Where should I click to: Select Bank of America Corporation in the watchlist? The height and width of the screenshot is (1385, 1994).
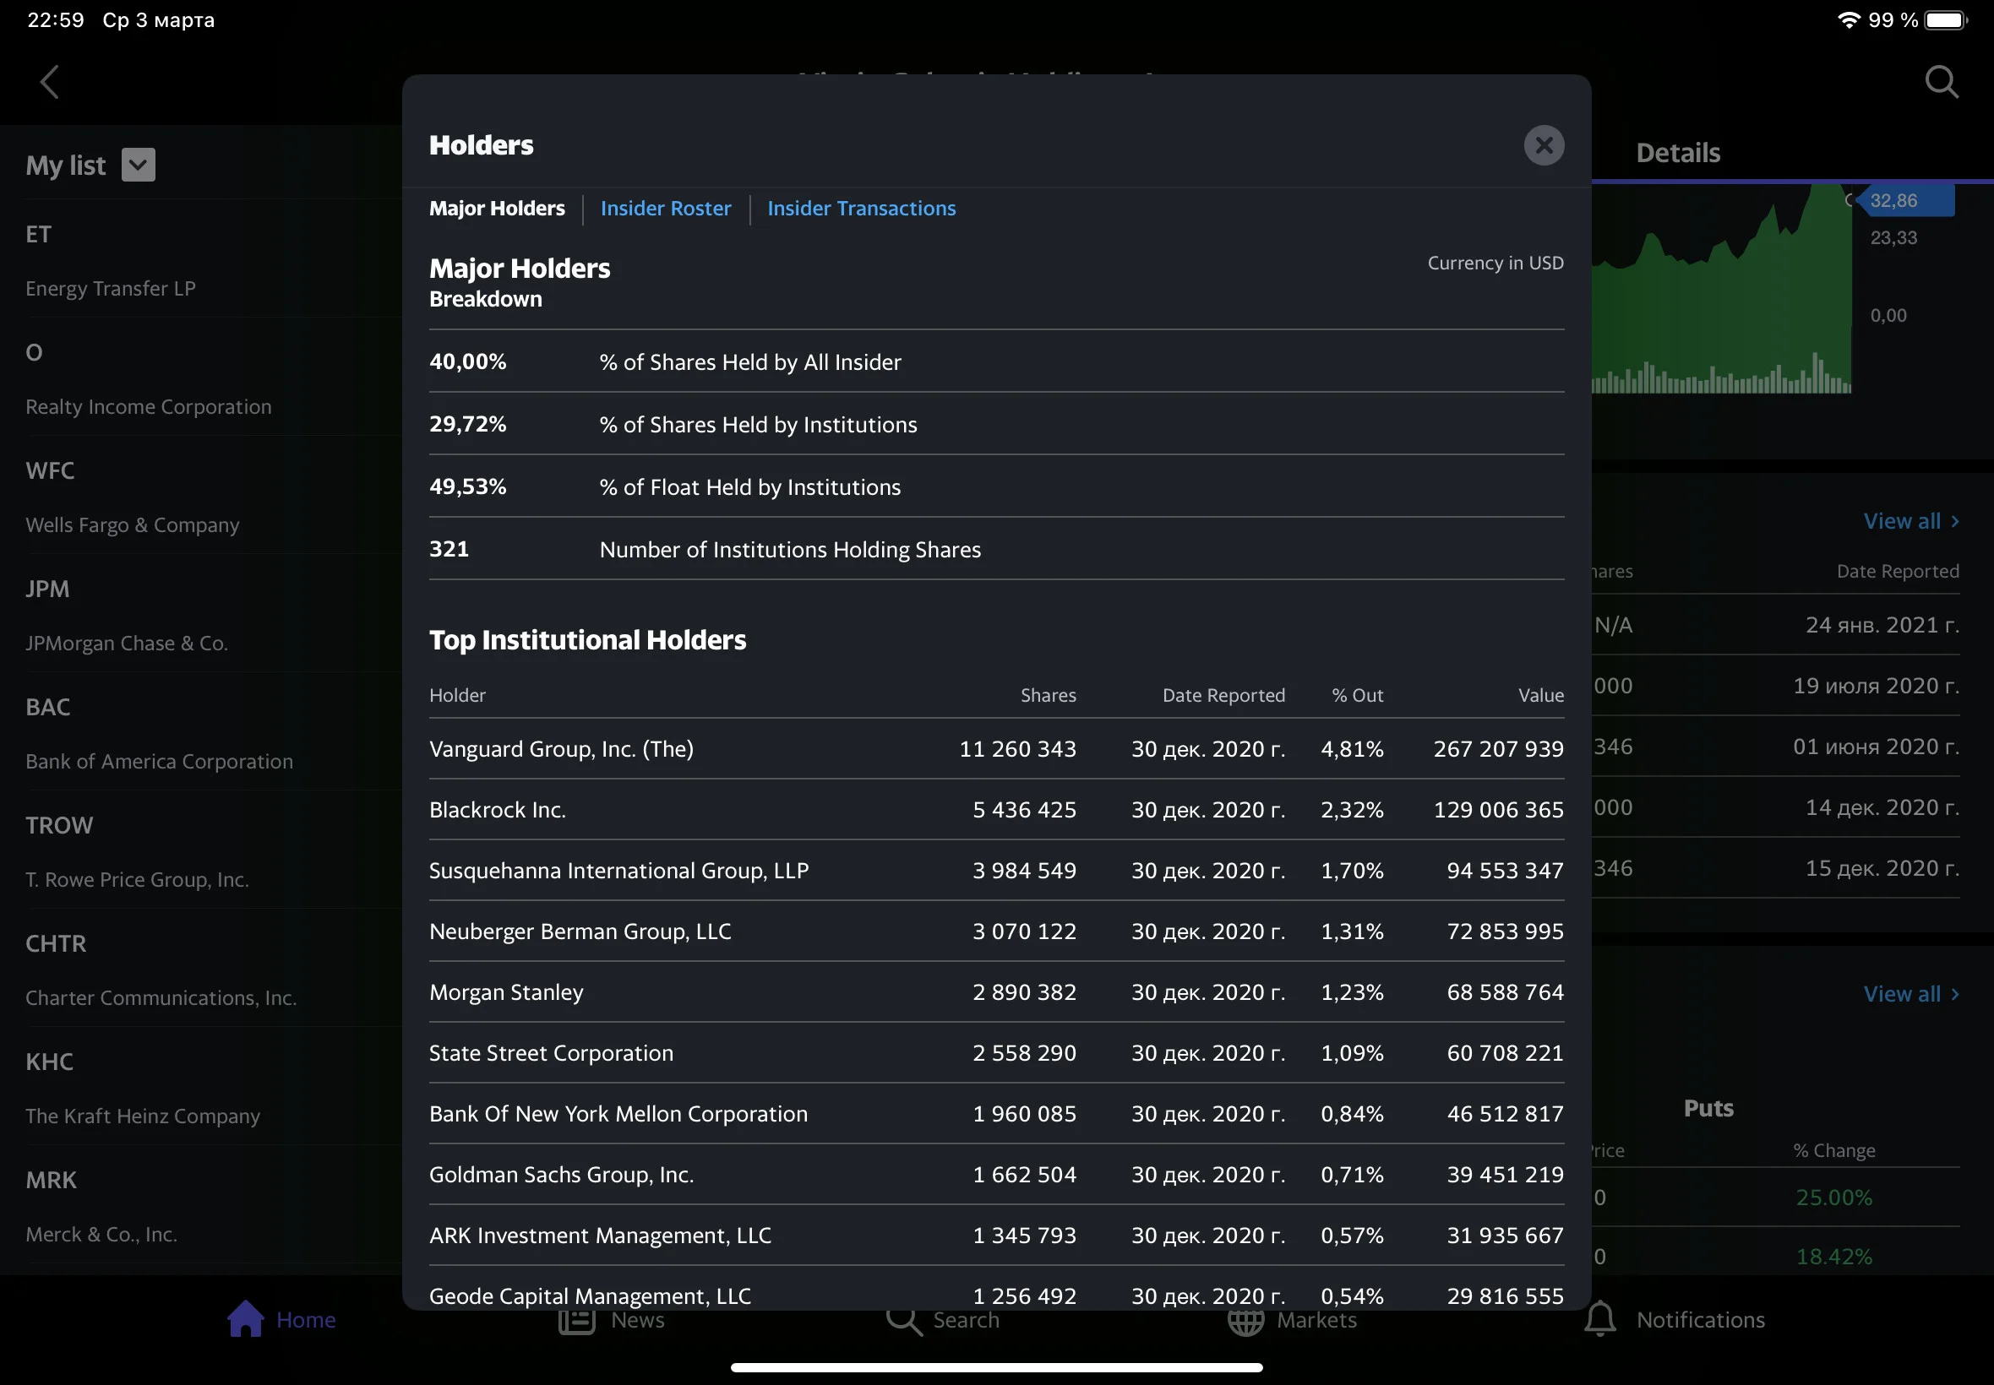tap(200, 731)
